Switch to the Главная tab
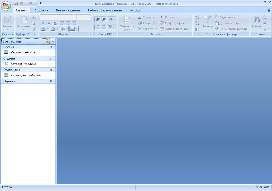272x191 pixels. pos(22,10)
